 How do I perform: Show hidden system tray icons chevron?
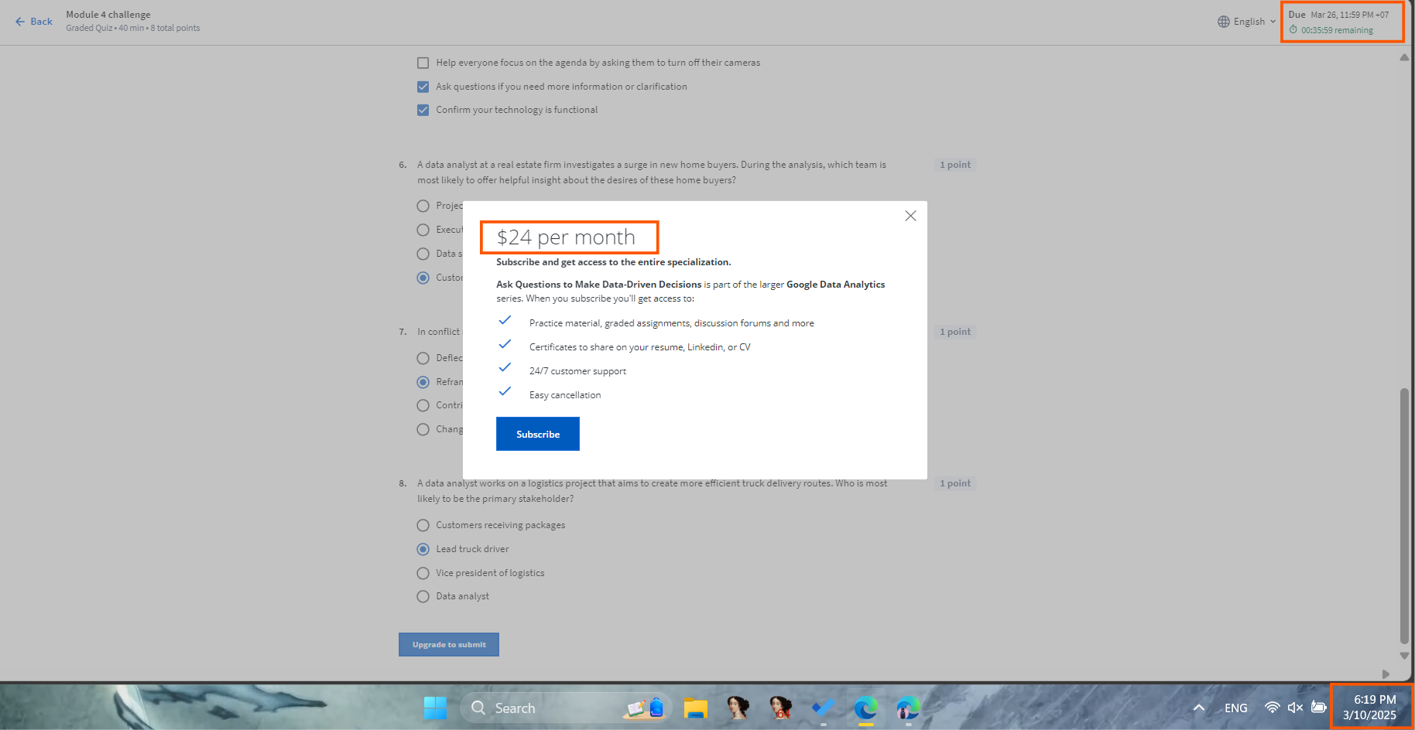(1198, 708)
